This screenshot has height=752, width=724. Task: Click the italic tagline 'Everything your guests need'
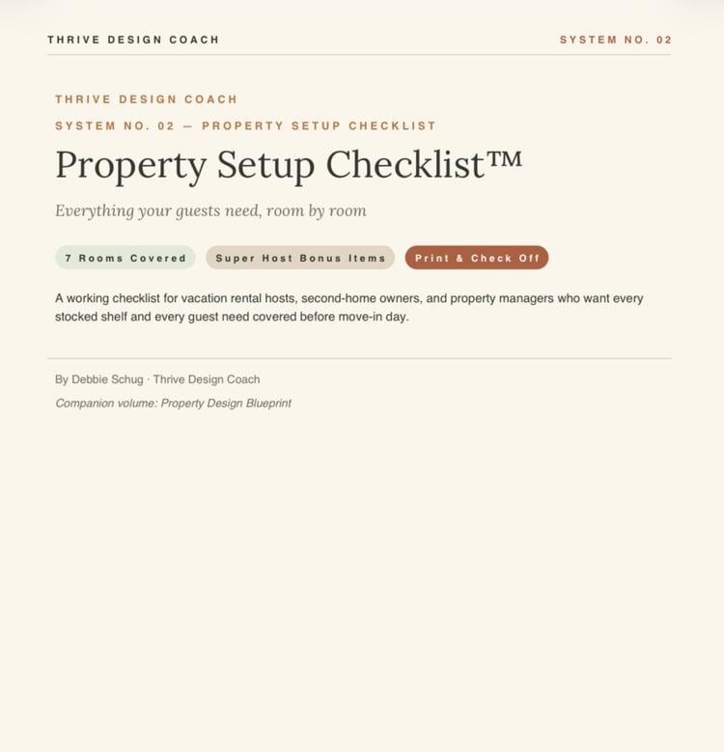158,211
